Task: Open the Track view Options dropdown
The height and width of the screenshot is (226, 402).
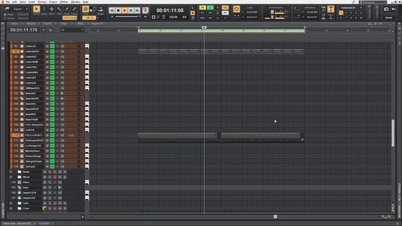Action: (33, 24)
